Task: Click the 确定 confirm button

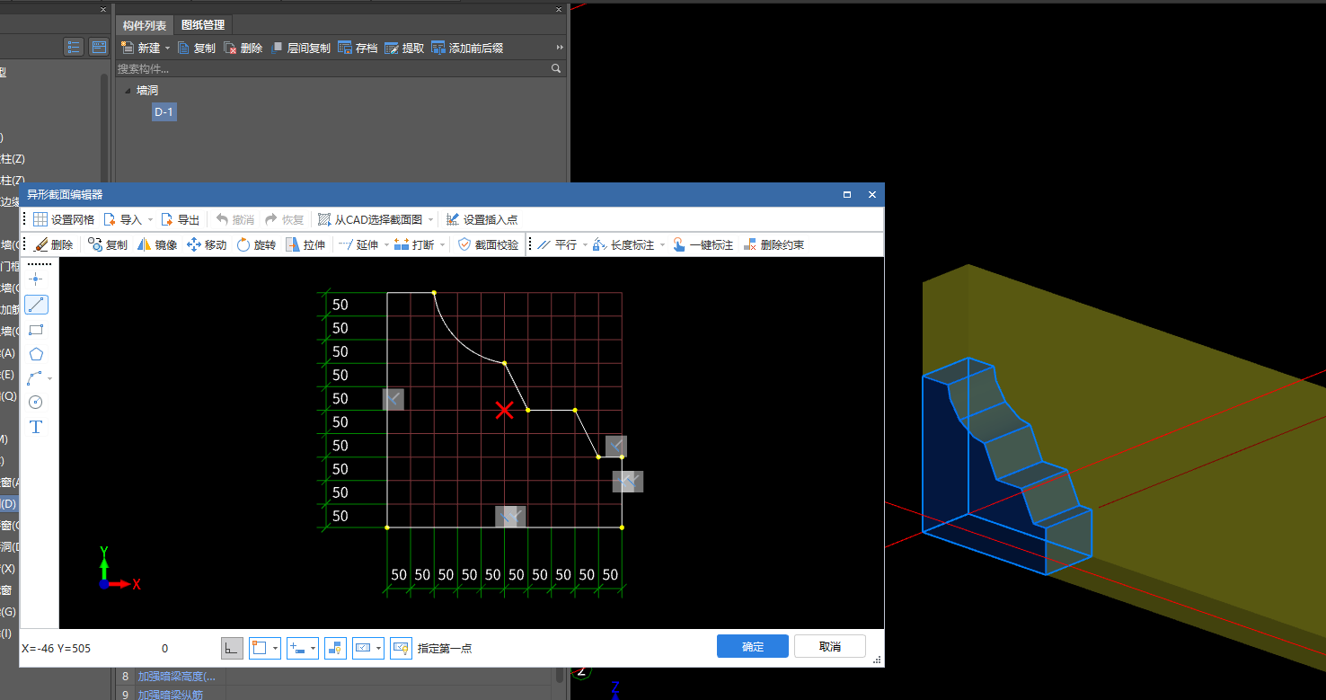Action: [753, 647]
